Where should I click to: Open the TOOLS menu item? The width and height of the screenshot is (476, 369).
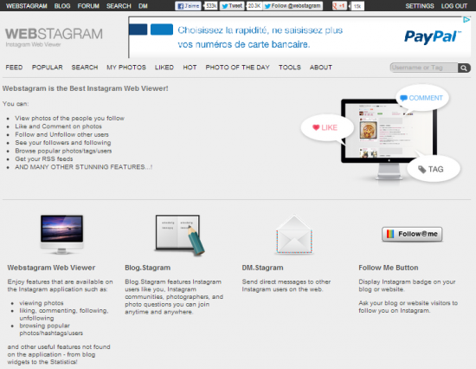pyautogui.click(x=290, y=68)
